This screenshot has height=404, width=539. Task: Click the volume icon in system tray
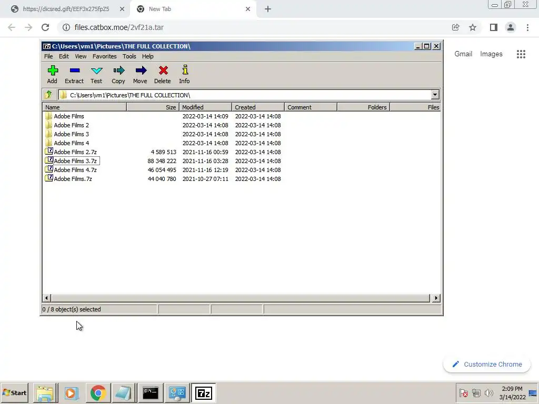pos(488,392)
